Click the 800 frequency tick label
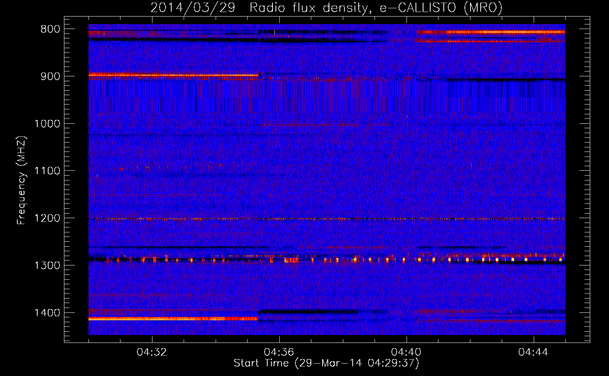 (50, 29)
